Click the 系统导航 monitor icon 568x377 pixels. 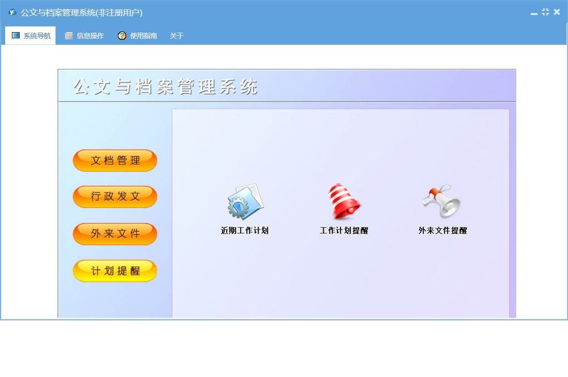(x=16, y=35)
